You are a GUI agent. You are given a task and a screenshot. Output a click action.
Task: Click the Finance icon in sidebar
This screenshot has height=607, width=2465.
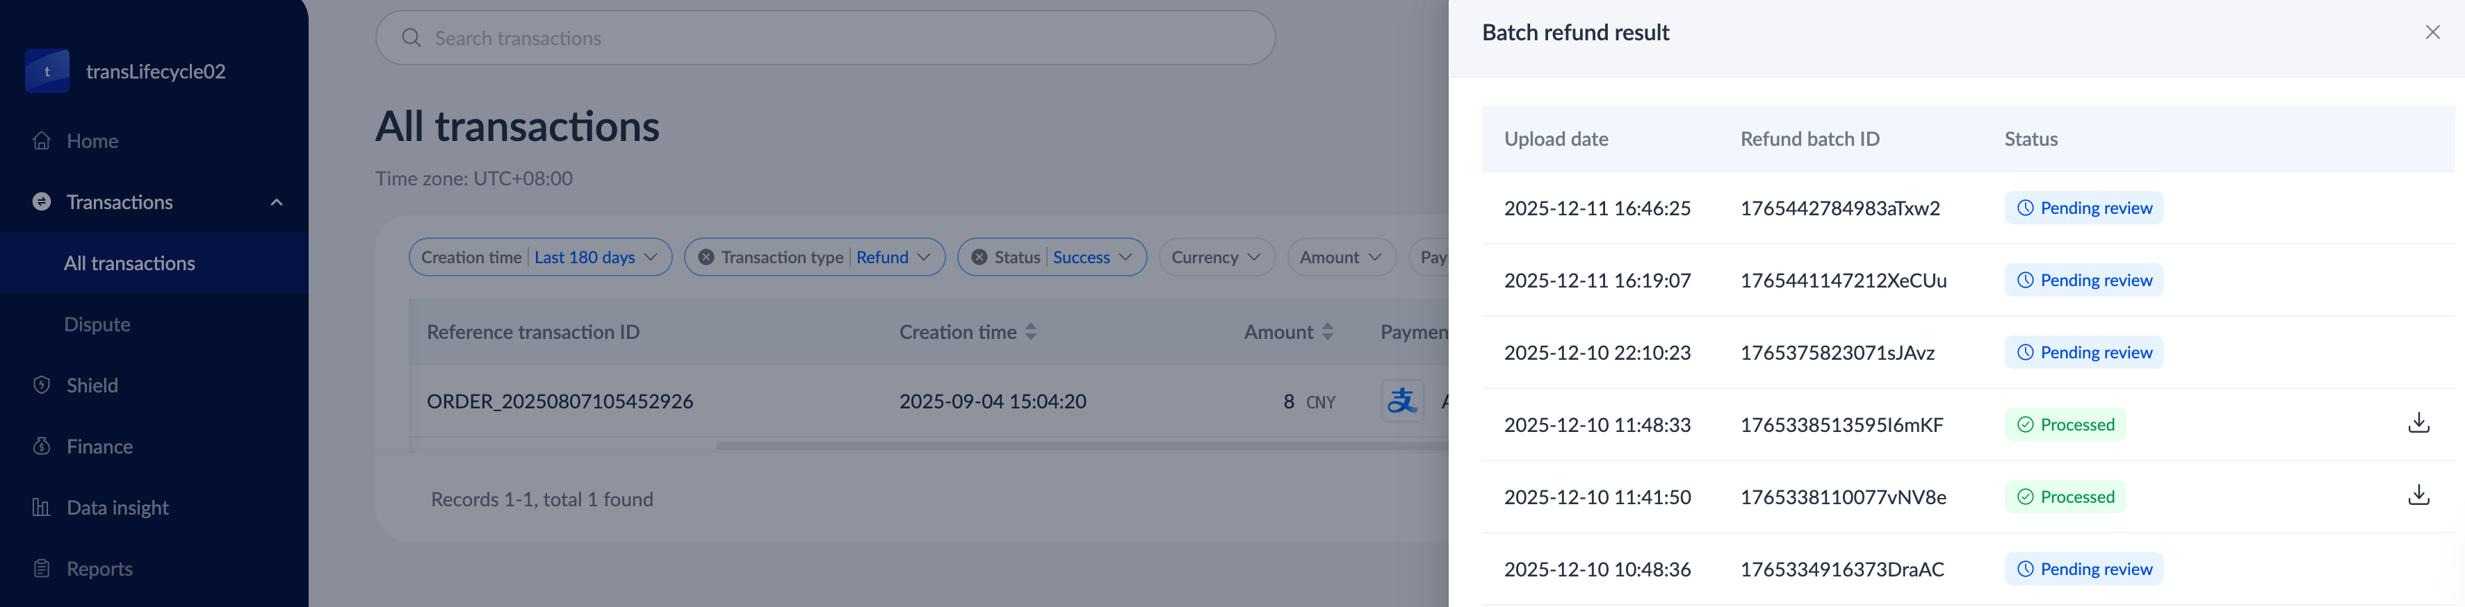[41, 447]
